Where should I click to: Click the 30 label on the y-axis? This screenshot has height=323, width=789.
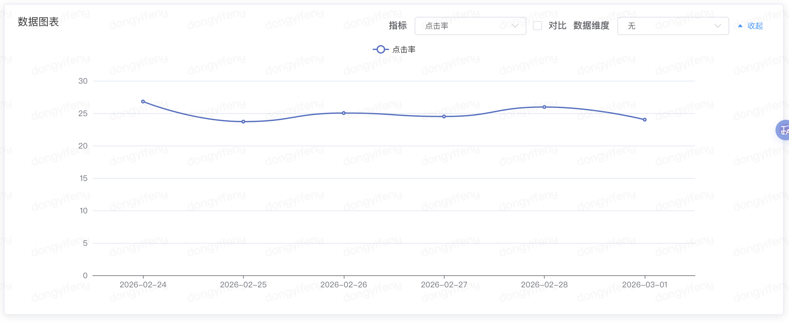pyautogui.click(x=83, y=81)
